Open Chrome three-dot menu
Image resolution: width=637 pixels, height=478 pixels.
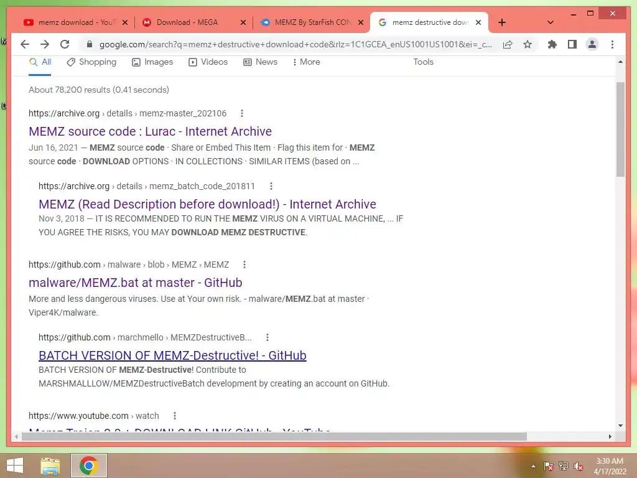[x=612, y=44]
